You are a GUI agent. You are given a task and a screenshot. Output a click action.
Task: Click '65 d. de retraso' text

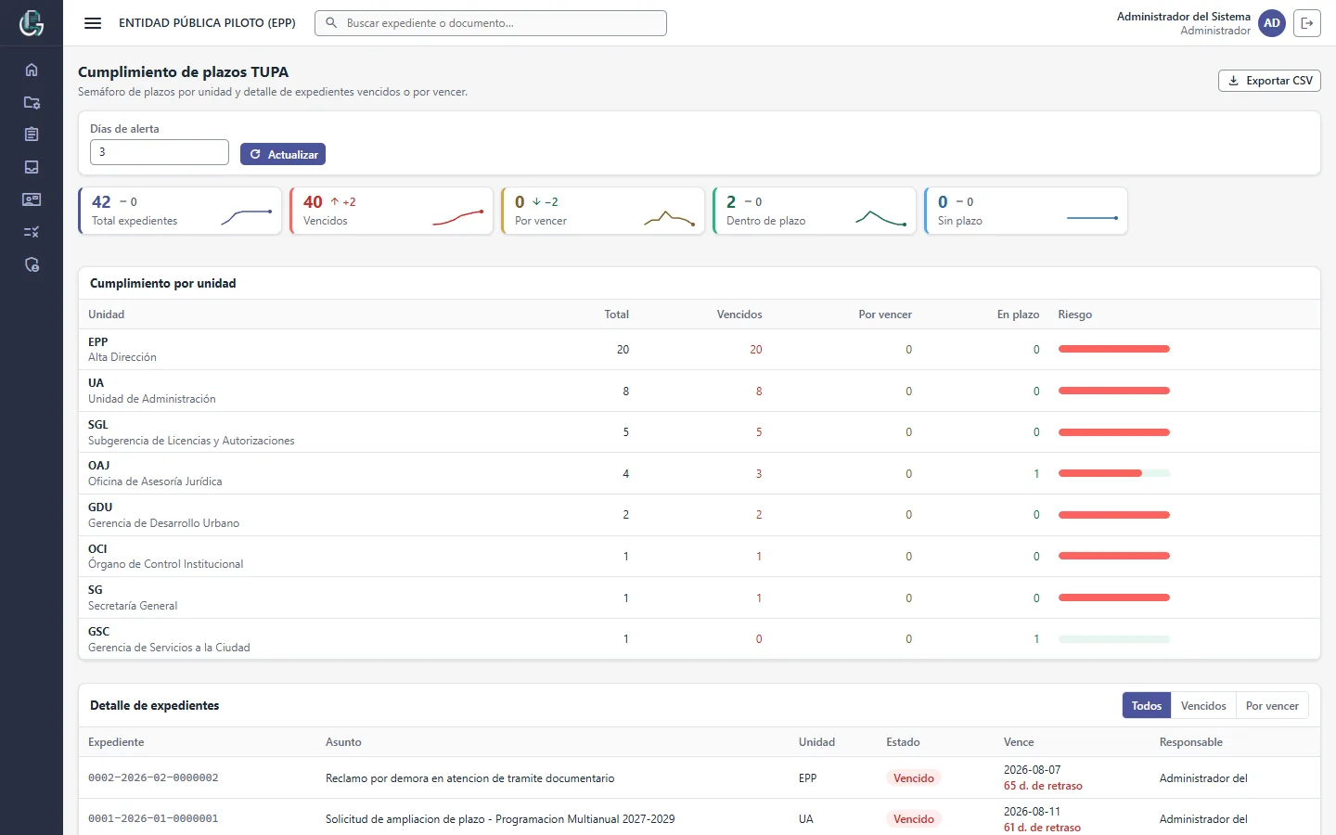point(1043,786)
